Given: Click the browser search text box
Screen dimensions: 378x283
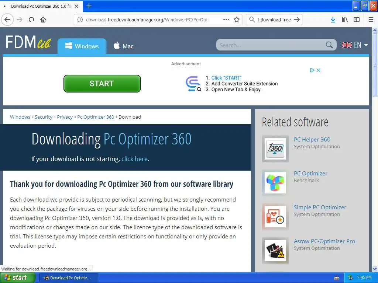Looking at the screenshot, I should tap(274, 20).
